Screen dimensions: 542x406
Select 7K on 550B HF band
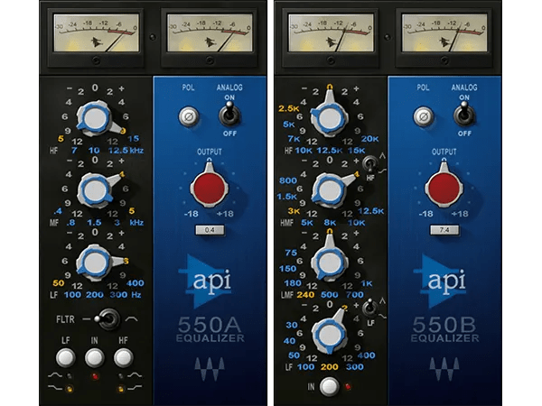click(x=294, y=139)
